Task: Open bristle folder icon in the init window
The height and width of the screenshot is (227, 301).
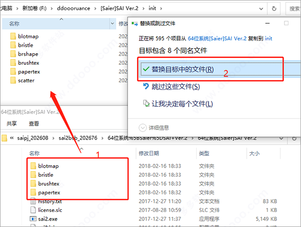Action: 13,45
